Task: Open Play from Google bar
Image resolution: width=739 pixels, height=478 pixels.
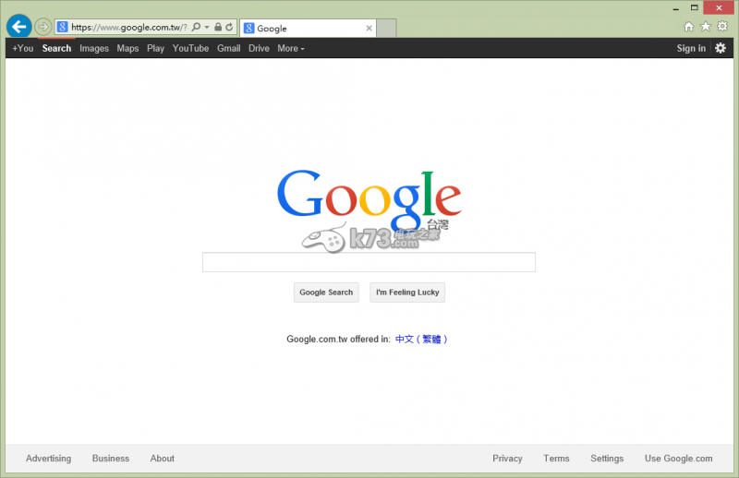Action: [x=155, y=48]
